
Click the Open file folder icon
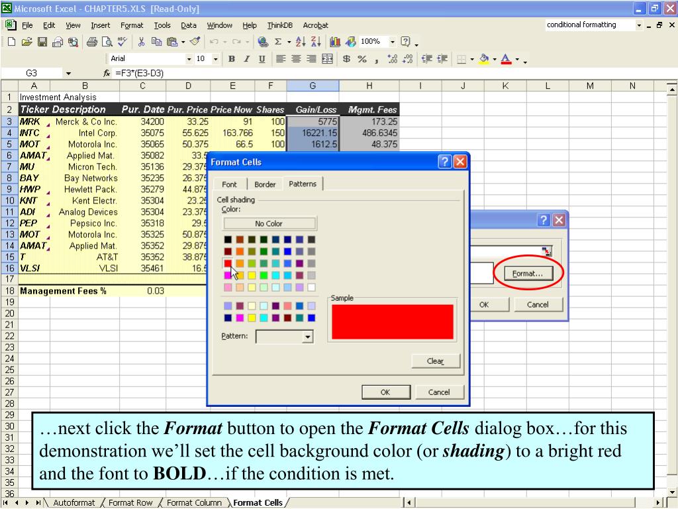26,42
